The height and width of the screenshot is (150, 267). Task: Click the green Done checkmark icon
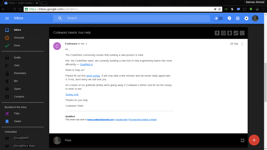pos(7,46)
